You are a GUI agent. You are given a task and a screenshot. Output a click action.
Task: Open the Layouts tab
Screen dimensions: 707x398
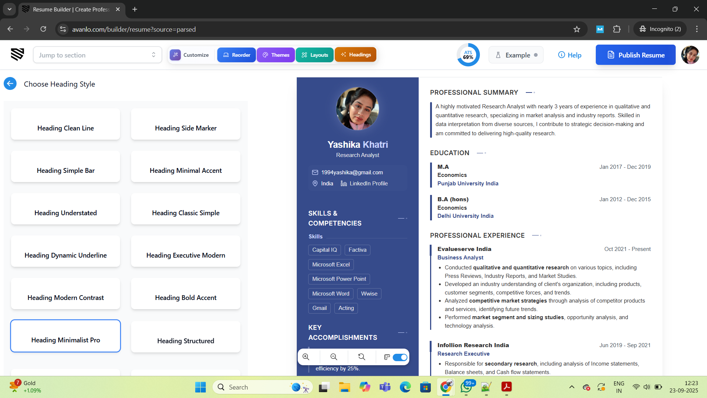click(314, 55)
